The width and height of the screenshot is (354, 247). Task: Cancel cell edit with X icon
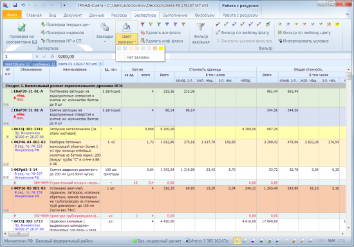click(37, 56)
